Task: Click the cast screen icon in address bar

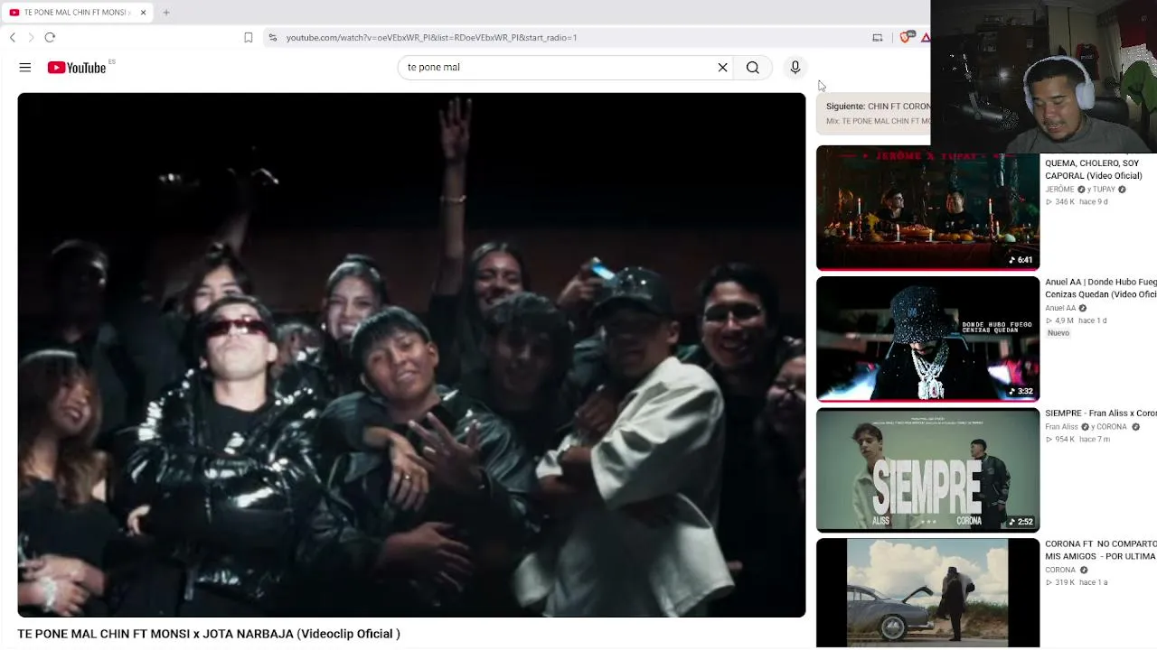Action: [877, 37]
